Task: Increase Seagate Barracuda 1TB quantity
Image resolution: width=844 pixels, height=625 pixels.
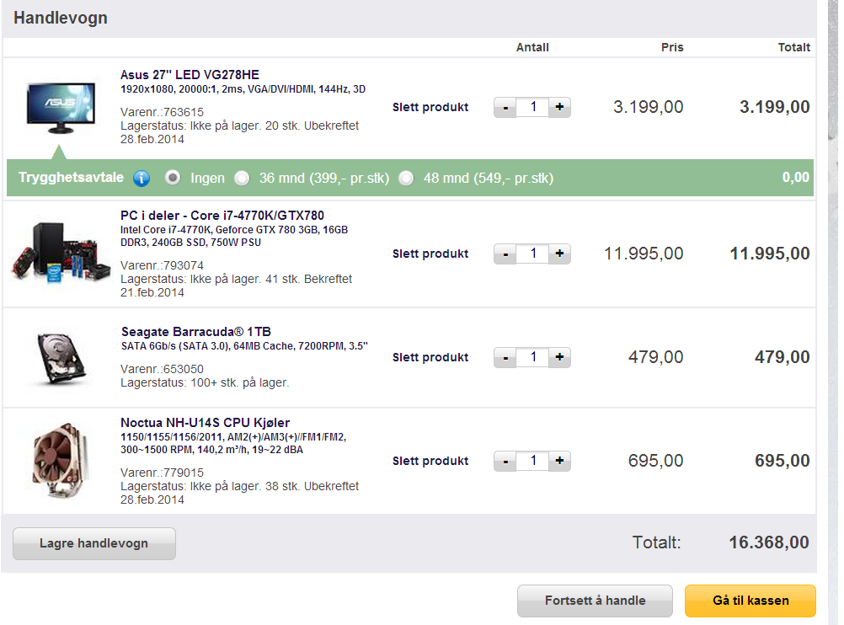Action: (560, 357)
